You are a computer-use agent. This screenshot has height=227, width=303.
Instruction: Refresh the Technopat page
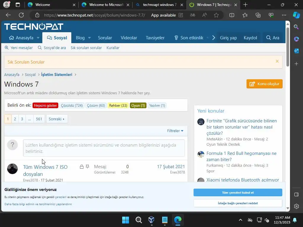point(21,15)
